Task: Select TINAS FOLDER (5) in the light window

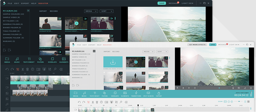Action: 80,69
